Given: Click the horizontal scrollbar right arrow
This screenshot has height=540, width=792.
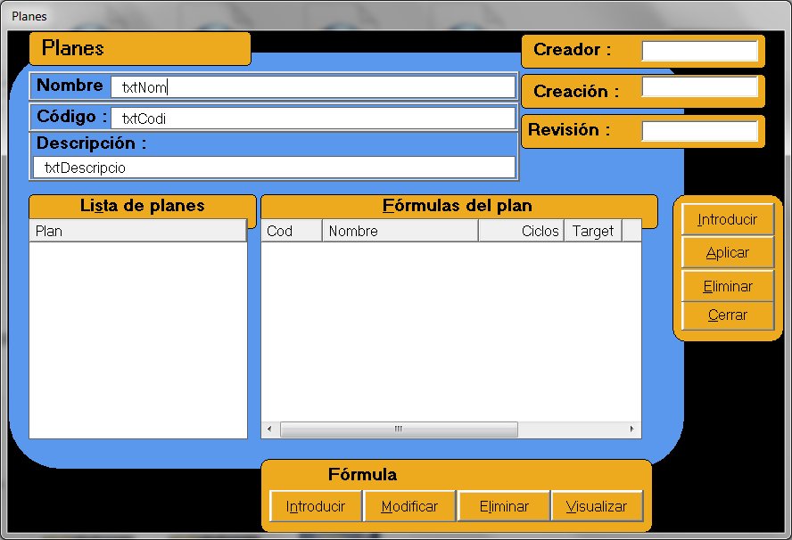Looking at the screenshot, I should (632, 430).
